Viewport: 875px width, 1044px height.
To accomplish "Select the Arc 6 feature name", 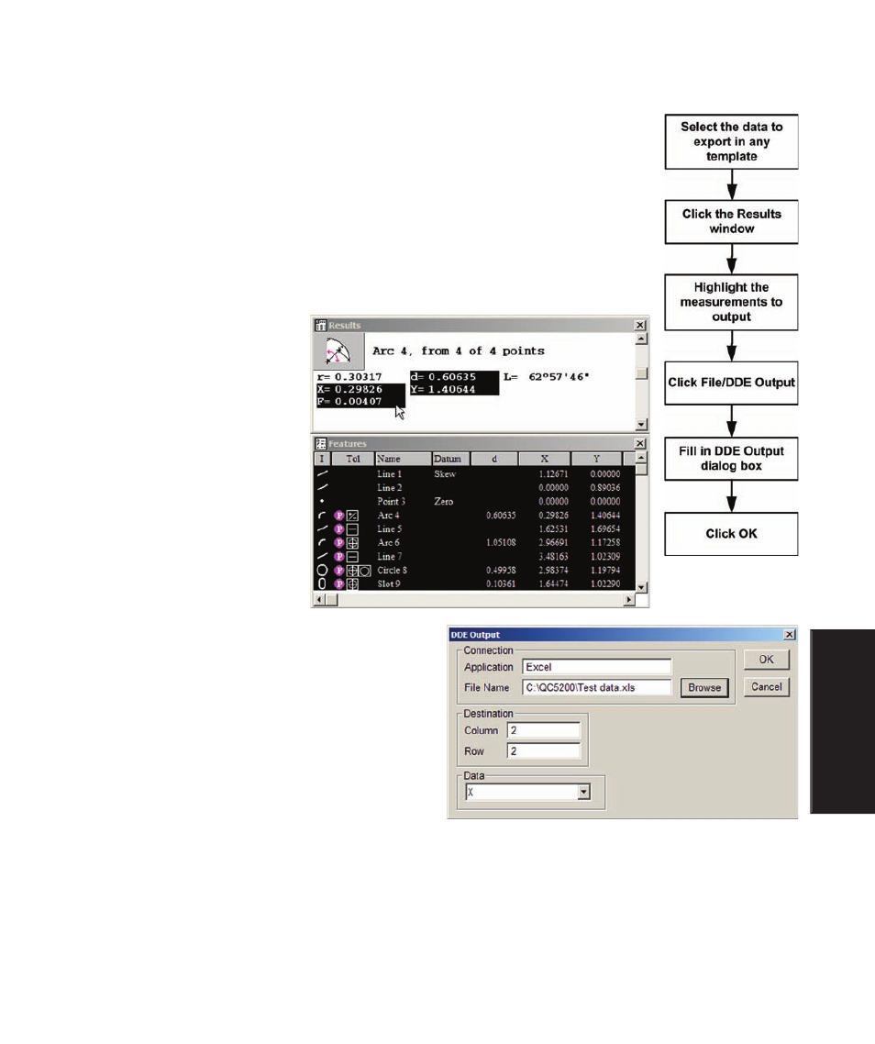I will 388,542.
